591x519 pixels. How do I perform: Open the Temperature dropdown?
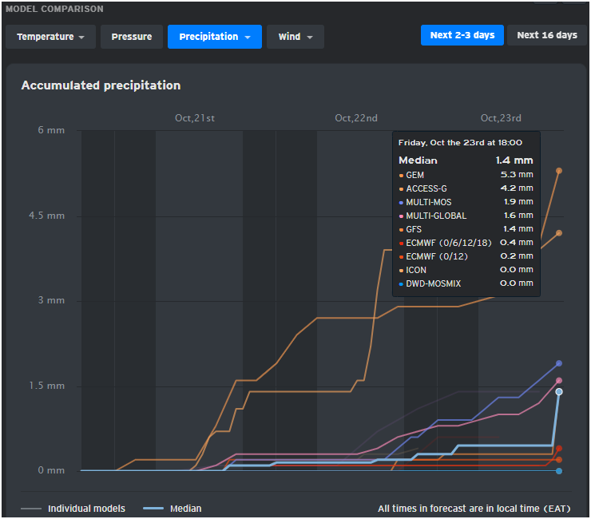pyautogui.click(x=50, y=37)
